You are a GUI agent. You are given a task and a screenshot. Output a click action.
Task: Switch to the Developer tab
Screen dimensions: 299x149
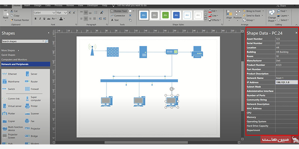point(93,6)
